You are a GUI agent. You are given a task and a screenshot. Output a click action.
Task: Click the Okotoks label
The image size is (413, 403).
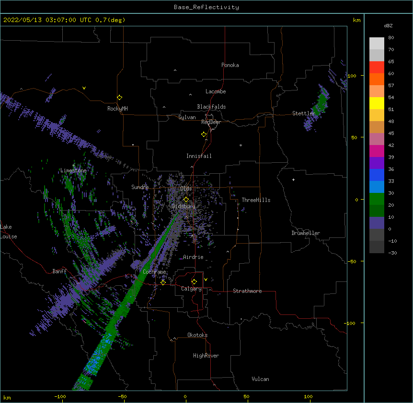click(197, 335)
